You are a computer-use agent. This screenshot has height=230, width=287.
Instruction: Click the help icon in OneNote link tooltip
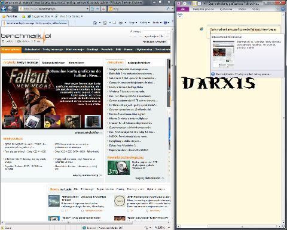213,74
